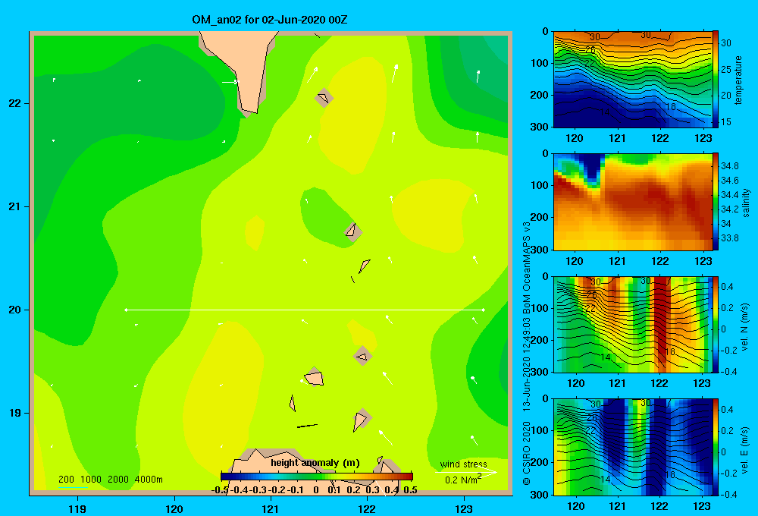
Task: Click the 'vel. N (m/s)' axis label
Action: pyautogui.click(x=745, y=327)
